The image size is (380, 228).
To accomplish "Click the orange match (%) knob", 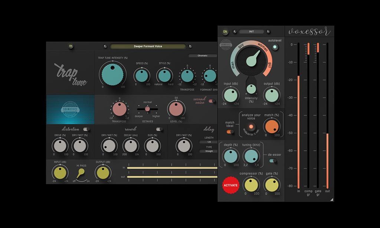I will tap(272, 126).
